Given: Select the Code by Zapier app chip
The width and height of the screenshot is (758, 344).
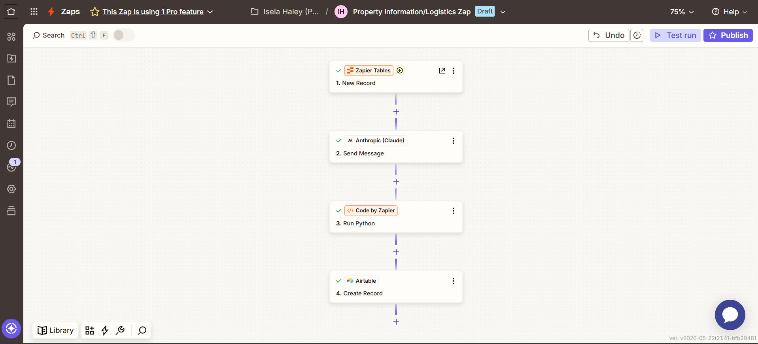Looking at the screenshot, I should pyautogui.click(x=371, y=210).
